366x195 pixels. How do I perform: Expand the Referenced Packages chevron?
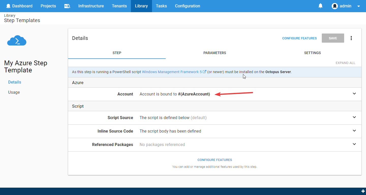(354, 144)
